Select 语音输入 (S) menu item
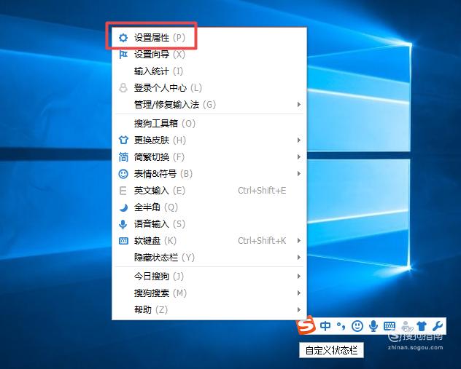The height and width of the screenshot is (369, 461). [209, 224]
